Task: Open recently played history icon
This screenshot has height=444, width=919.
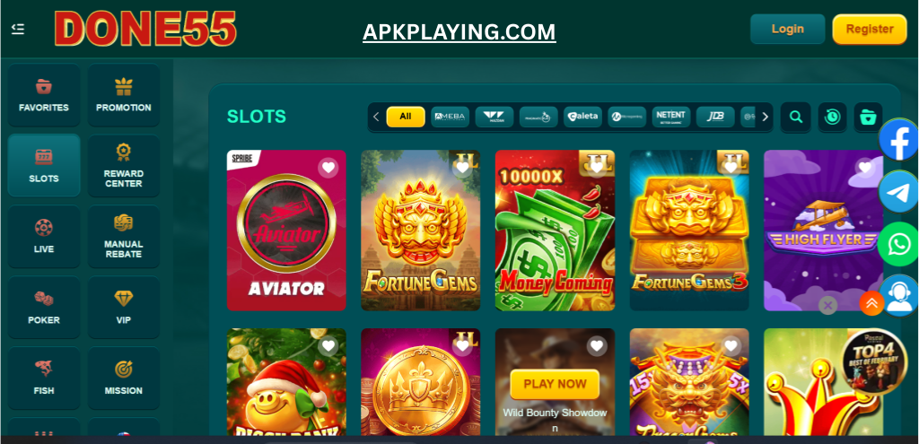Action: pos(832,117)
